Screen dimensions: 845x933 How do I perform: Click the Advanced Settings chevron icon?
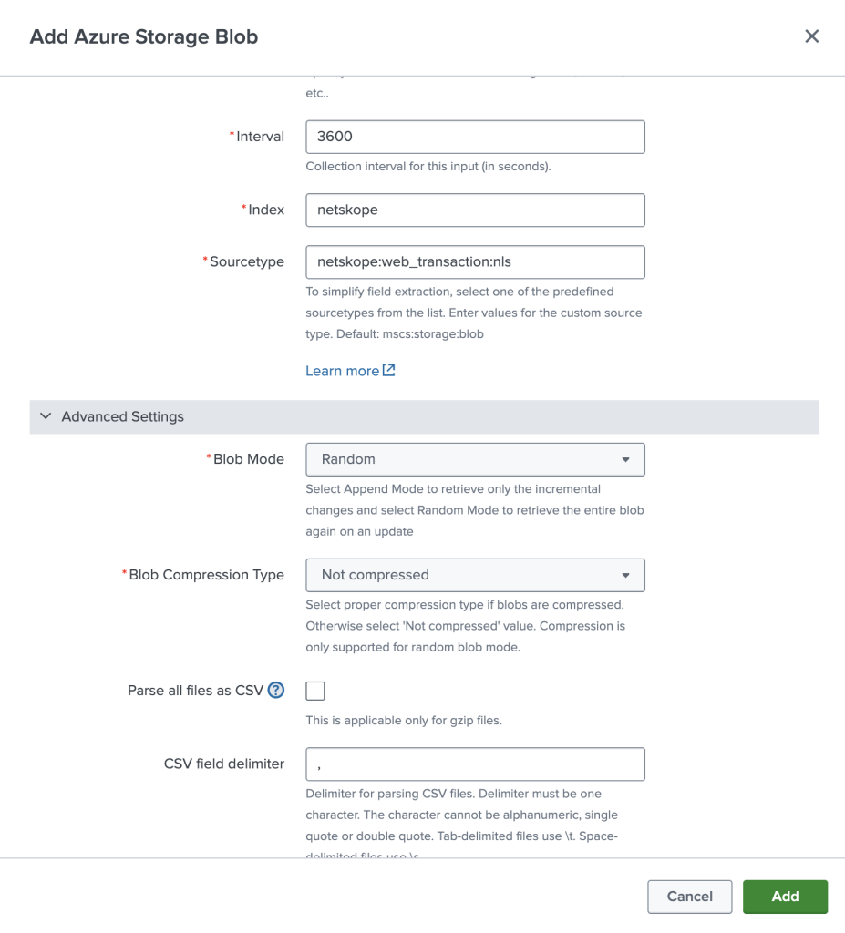point(46,416)
